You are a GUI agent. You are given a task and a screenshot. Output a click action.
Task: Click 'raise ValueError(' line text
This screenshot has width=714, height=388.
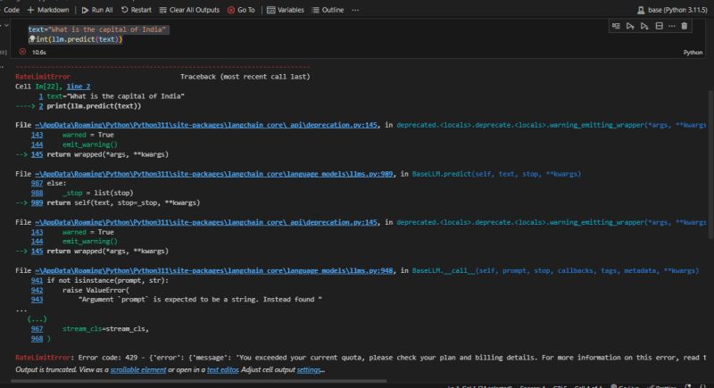pyautogui.click(x=96, y=290)
